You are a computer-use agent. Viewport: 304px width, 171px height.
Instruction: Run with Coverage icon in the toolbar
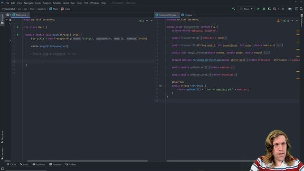(x=269, y=9)
